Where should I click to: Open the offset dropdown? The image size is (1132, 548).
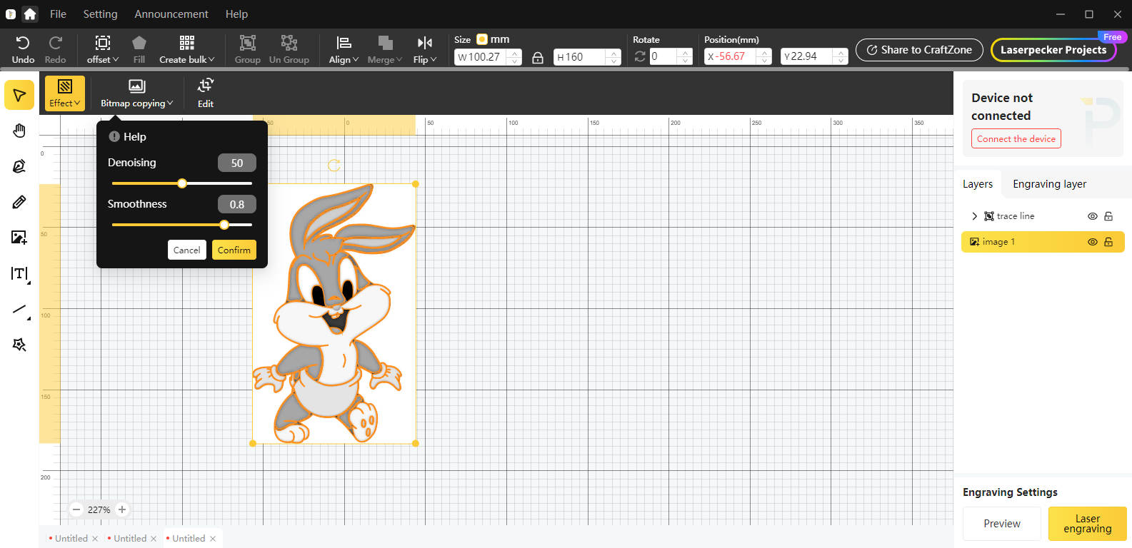point(103,50)
